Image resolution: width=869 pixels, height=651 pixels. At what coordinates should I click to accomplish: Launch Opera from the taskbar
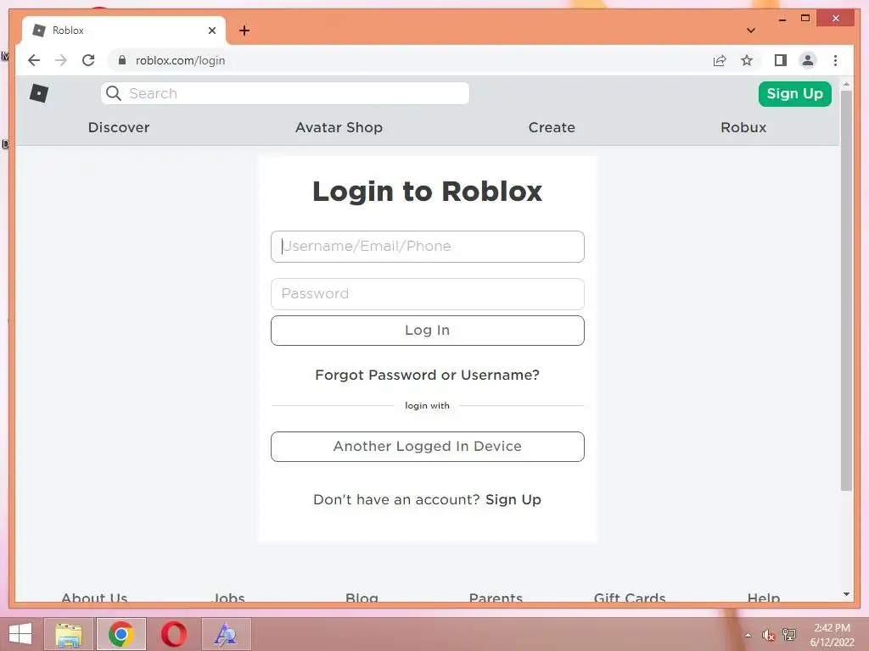tap(173, 634)
